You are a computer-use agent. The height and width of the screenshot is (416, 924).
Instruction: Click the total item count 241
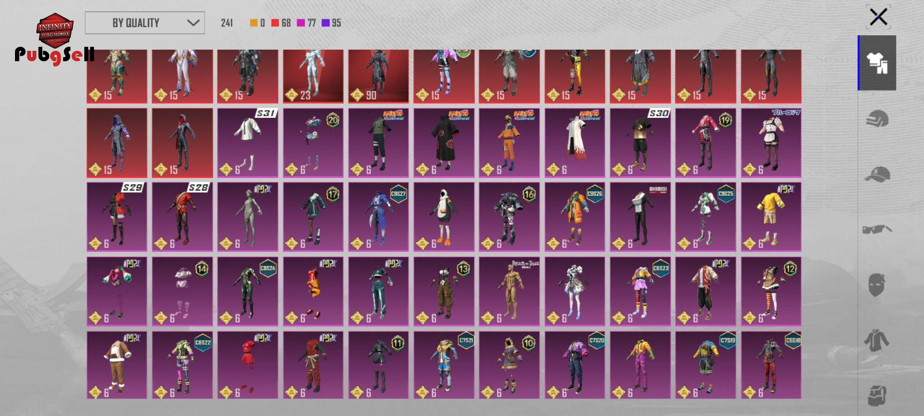point(227,23)
